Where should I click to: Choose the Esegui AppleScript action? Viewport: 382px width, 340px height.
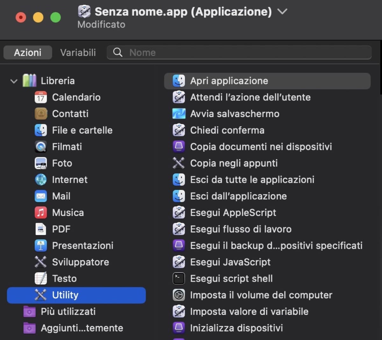click(x=233, y=212)
